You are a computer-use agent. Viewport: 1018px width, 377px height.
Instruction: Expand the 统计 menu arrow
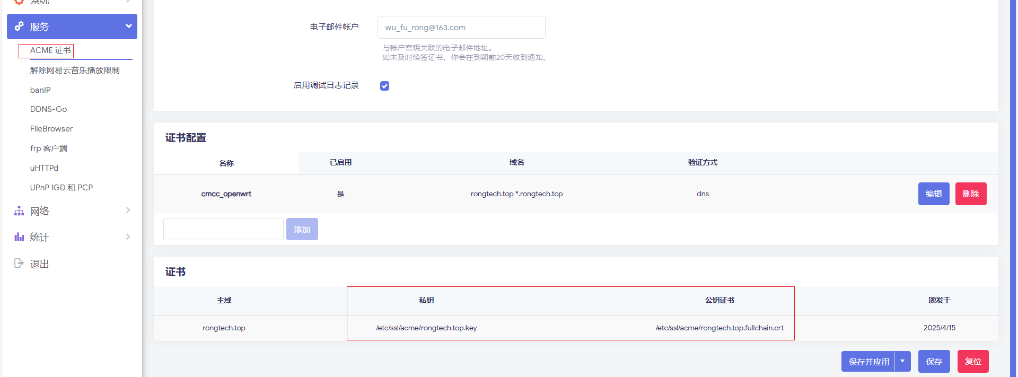(x=128, y=236)
